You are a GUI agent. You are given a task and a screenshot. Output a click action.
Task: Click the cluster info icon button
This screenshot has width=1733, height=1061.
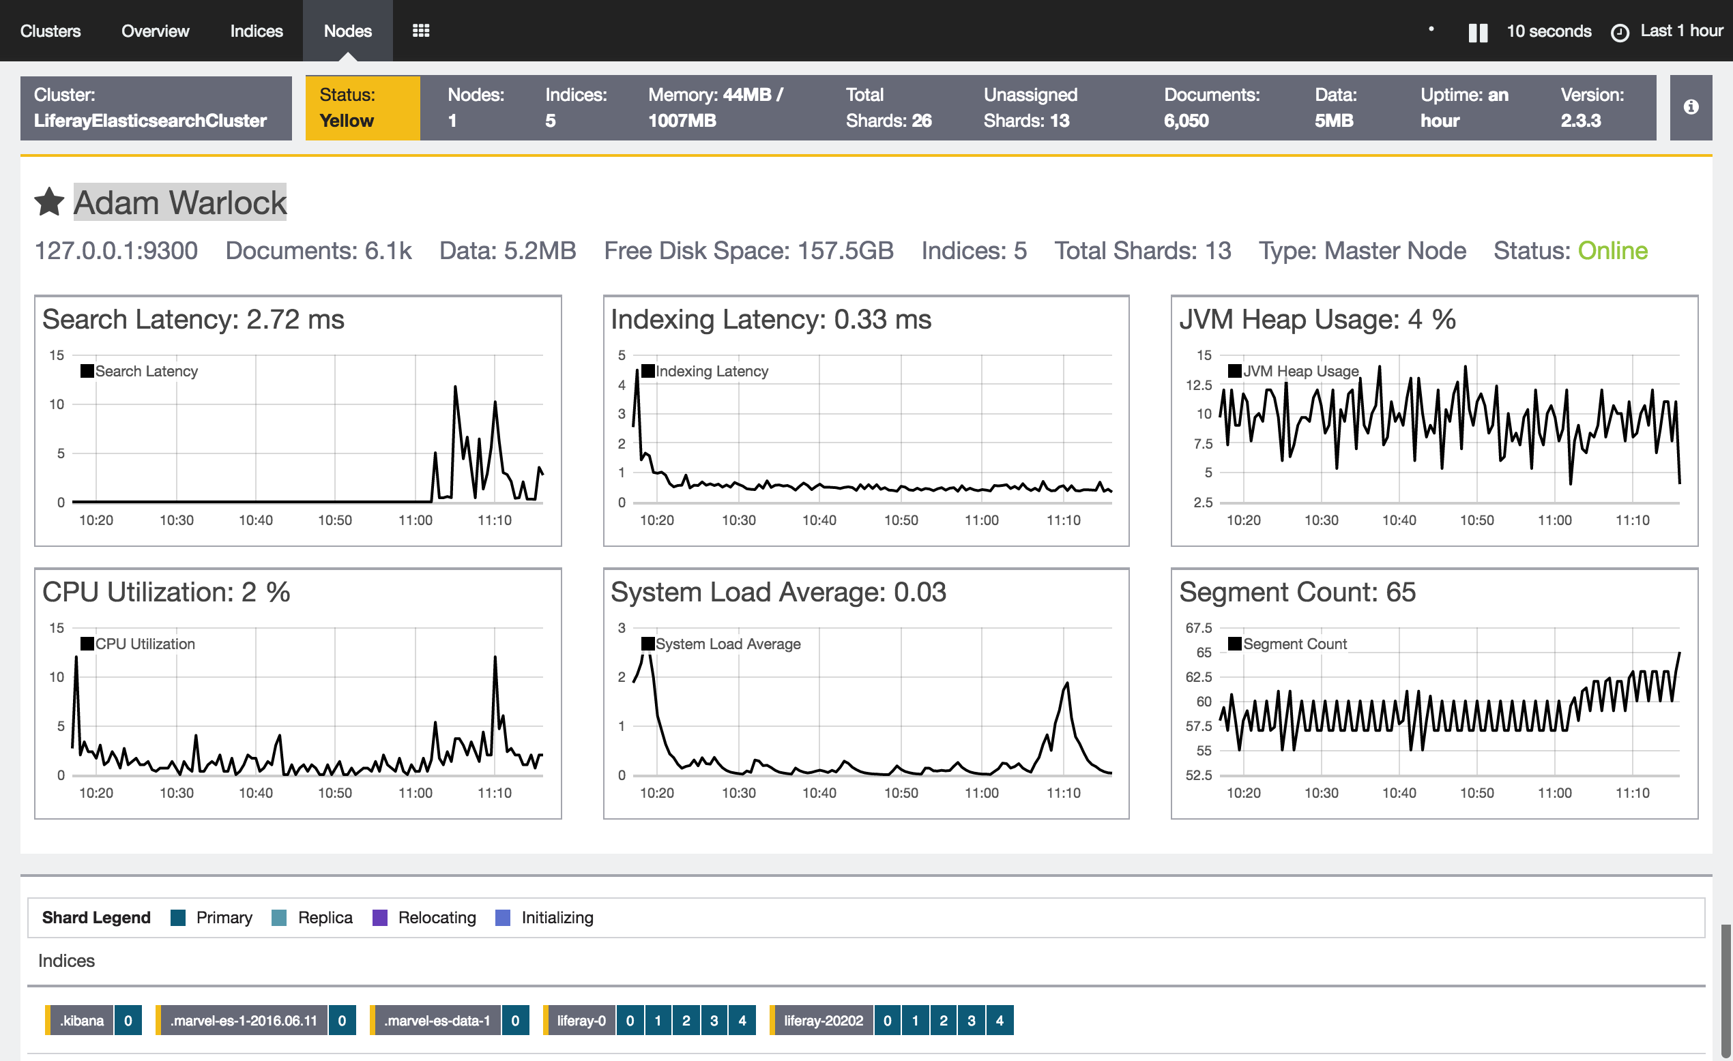(1691, 107)
